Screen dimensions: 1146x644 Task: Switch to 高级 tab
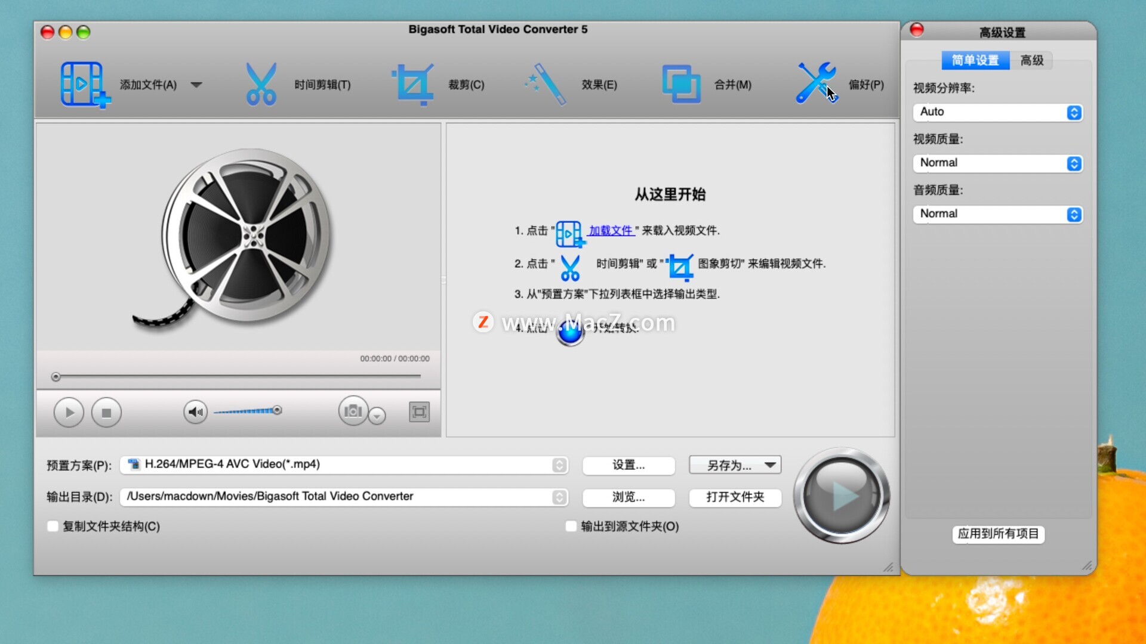coord(1031,60)
